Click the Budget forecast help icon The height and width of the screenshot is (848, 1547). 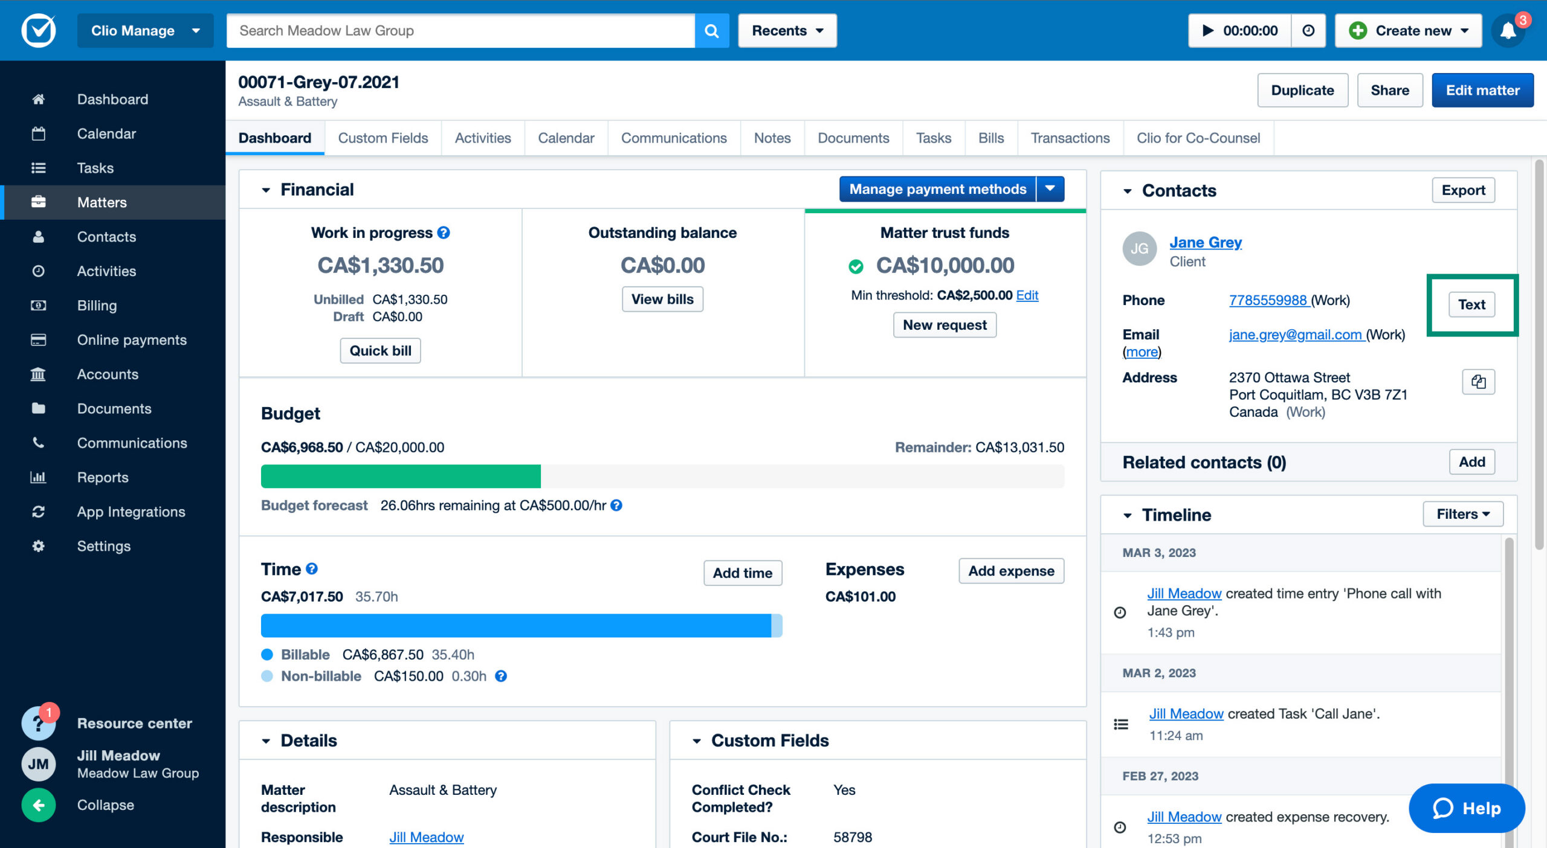(616, 506)
